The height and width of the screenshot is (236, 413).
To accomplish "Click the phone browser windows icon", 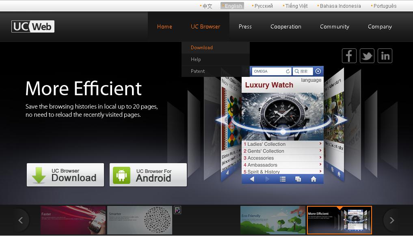I will [x=298, y=179].
